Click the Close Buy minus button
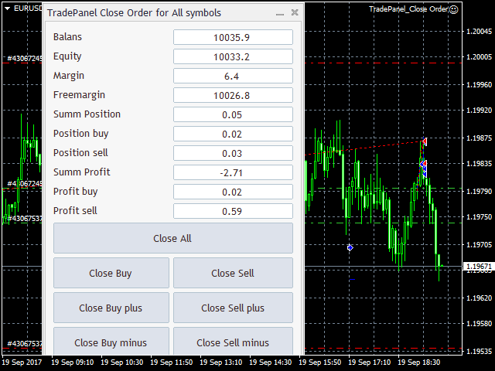495x371 pixels. (111, 342)
